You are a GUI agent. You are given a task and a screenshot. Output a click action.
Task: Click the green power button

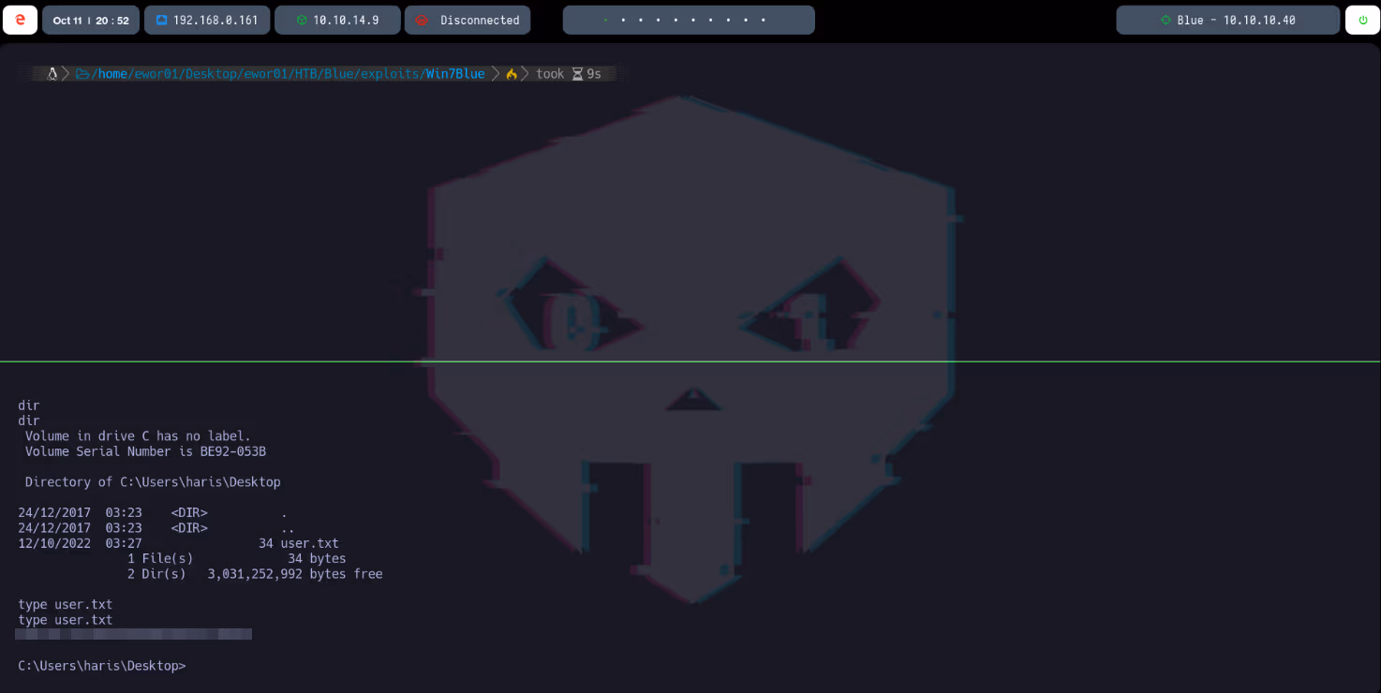[x=1362, y=20]
